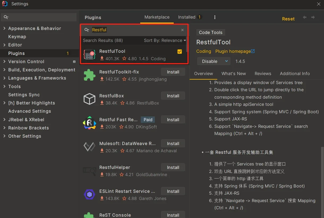Close the Settings window

click(319, 4)
